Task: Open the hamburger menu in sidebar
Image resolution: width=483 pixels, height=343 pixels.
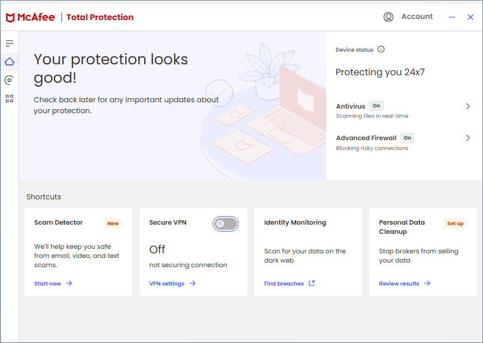Action: pyautogui.click(x=9, y=43)
